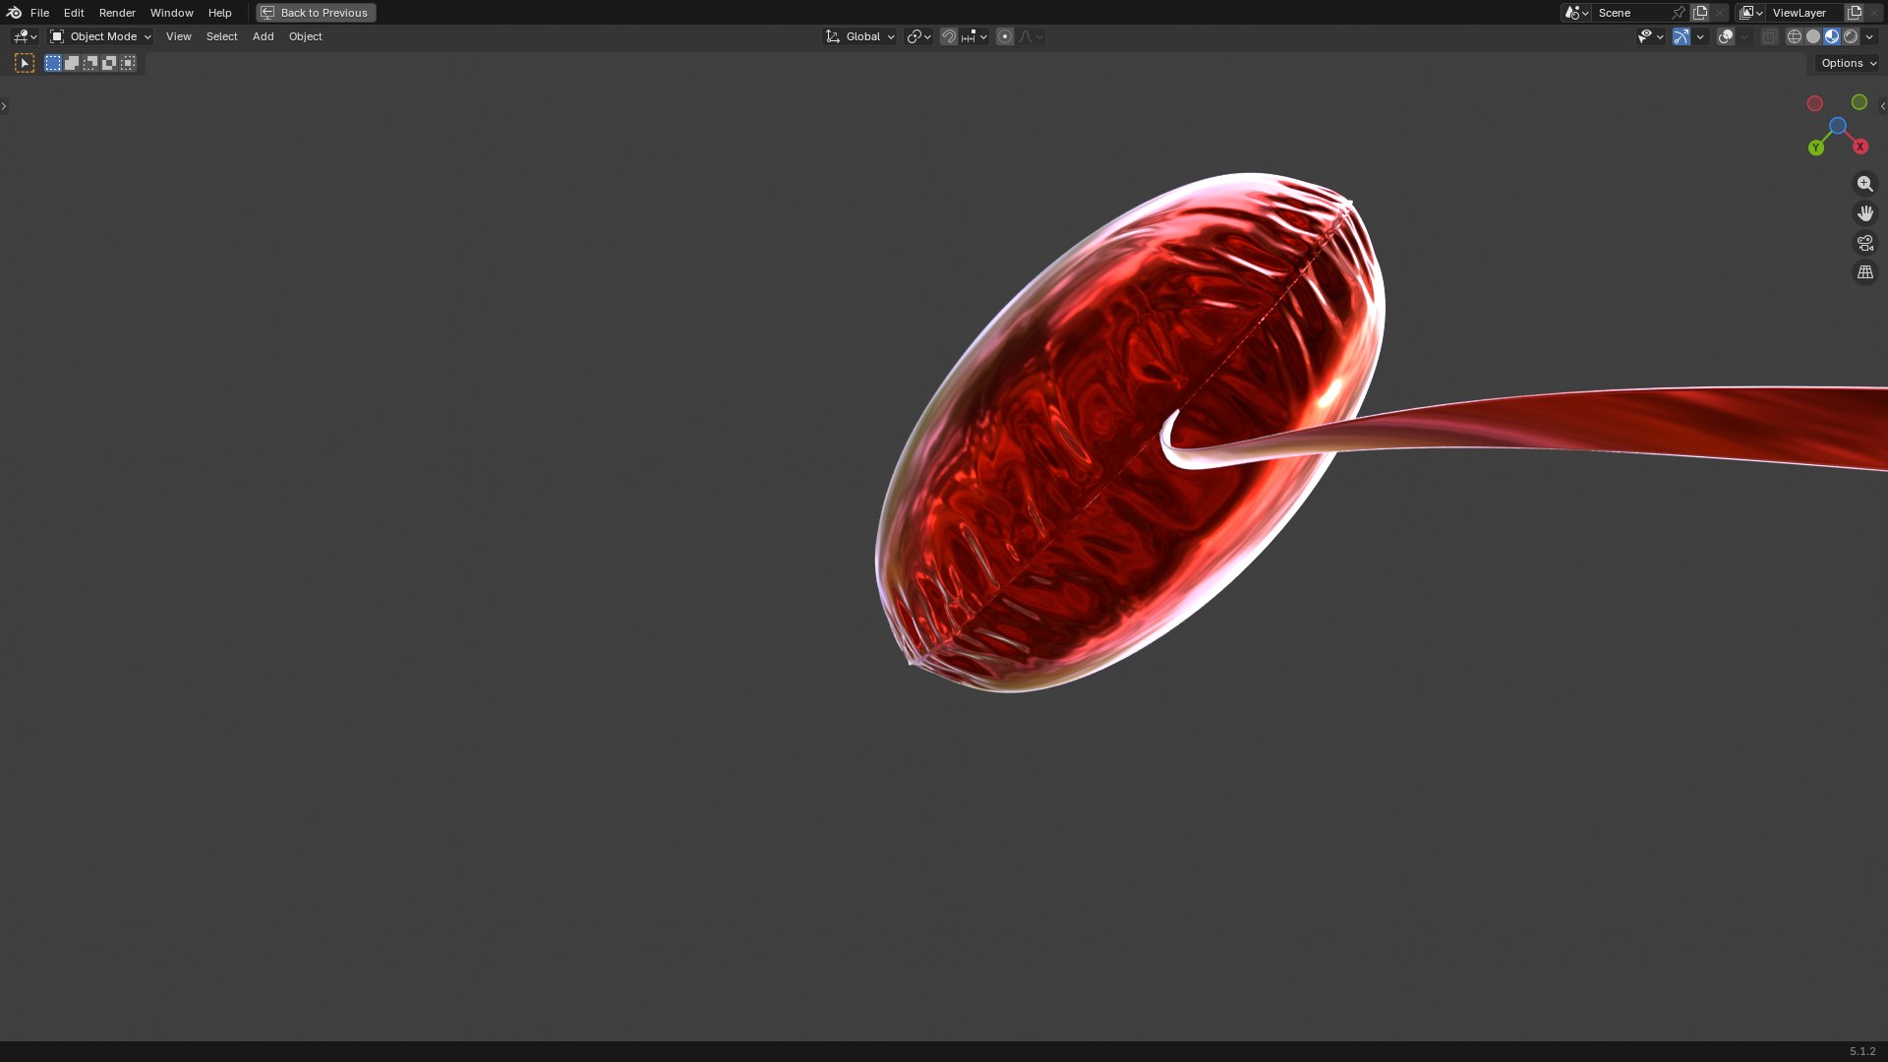The height and width of the screenshot is (1062, 1888).
Task: Open the viewport shading options dropdown
Action: tap(1869, 36)
